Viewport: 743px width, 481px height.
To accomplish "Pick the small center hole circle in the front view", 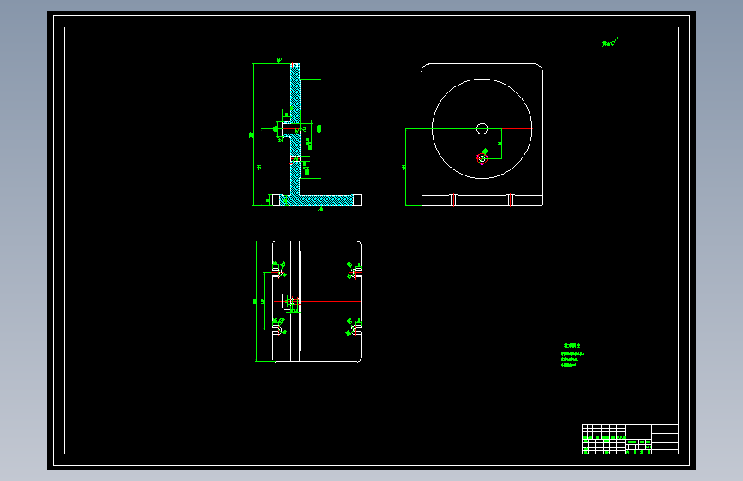I will [482, 128].
